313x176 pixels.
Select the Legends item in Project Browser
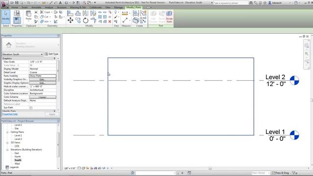(14, 167)
